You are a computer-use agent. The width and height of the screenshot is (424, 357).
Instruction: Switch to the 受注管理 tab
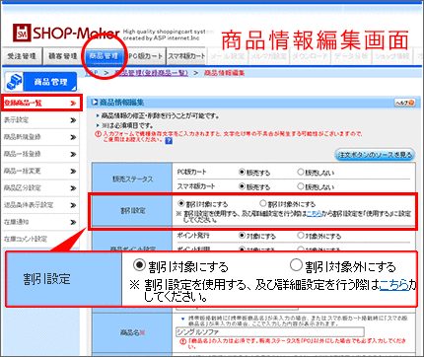(22, 56)
